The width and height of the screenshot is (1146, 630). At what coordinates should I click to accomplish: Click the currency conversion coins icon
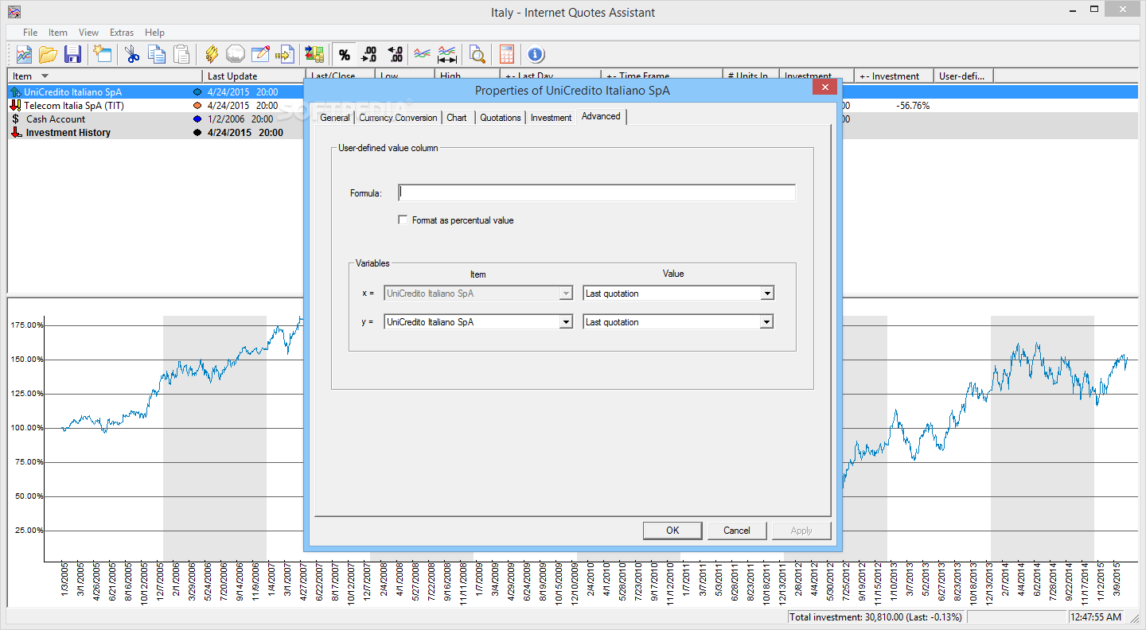click(x=314, y=54)
